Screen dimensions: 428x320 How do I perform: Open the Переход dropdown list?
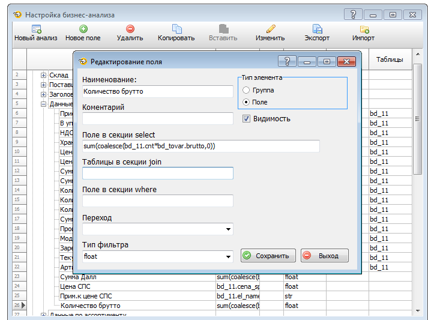coord(228,229)
